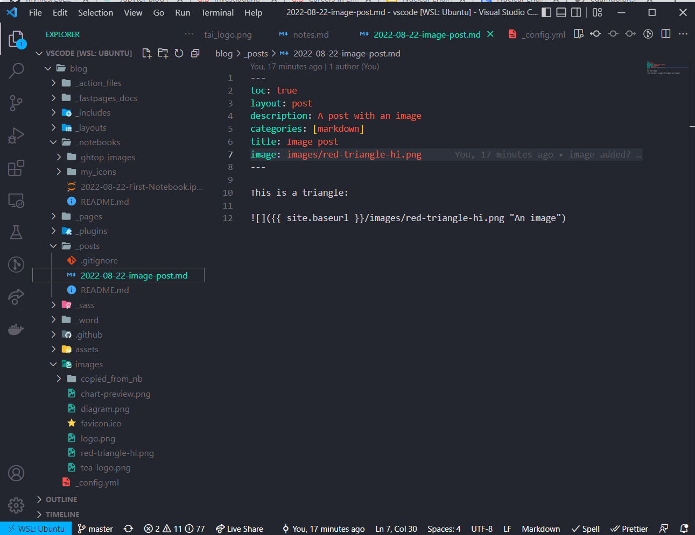
Task: Expand the _action_files folder
Action: click(x=53, y=83)
